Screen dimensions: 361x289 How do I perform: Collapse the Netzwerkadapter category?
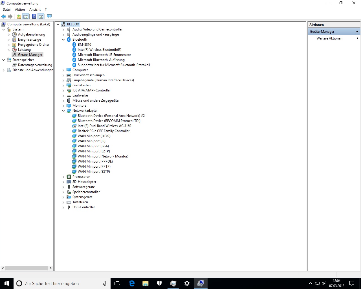click(63, 111)
